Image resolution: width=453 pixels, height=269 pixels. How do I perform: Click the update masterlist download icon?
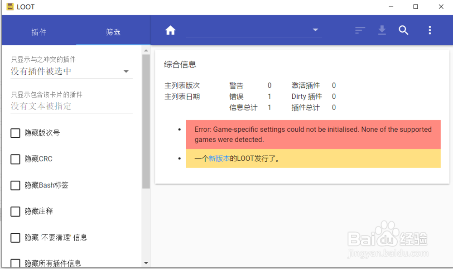click(382, 30)
